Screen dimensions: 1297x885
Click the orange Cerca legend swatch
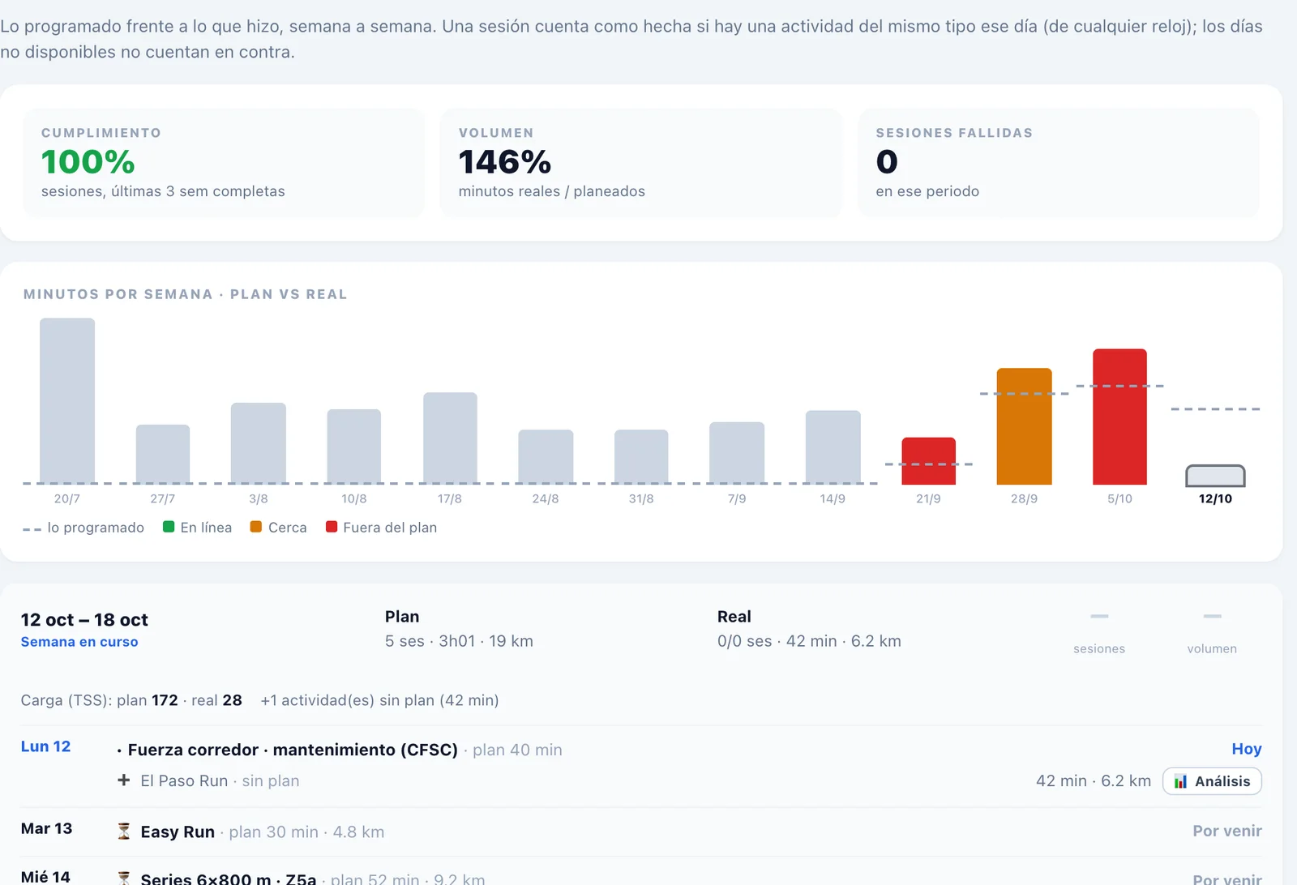[256, 527]
